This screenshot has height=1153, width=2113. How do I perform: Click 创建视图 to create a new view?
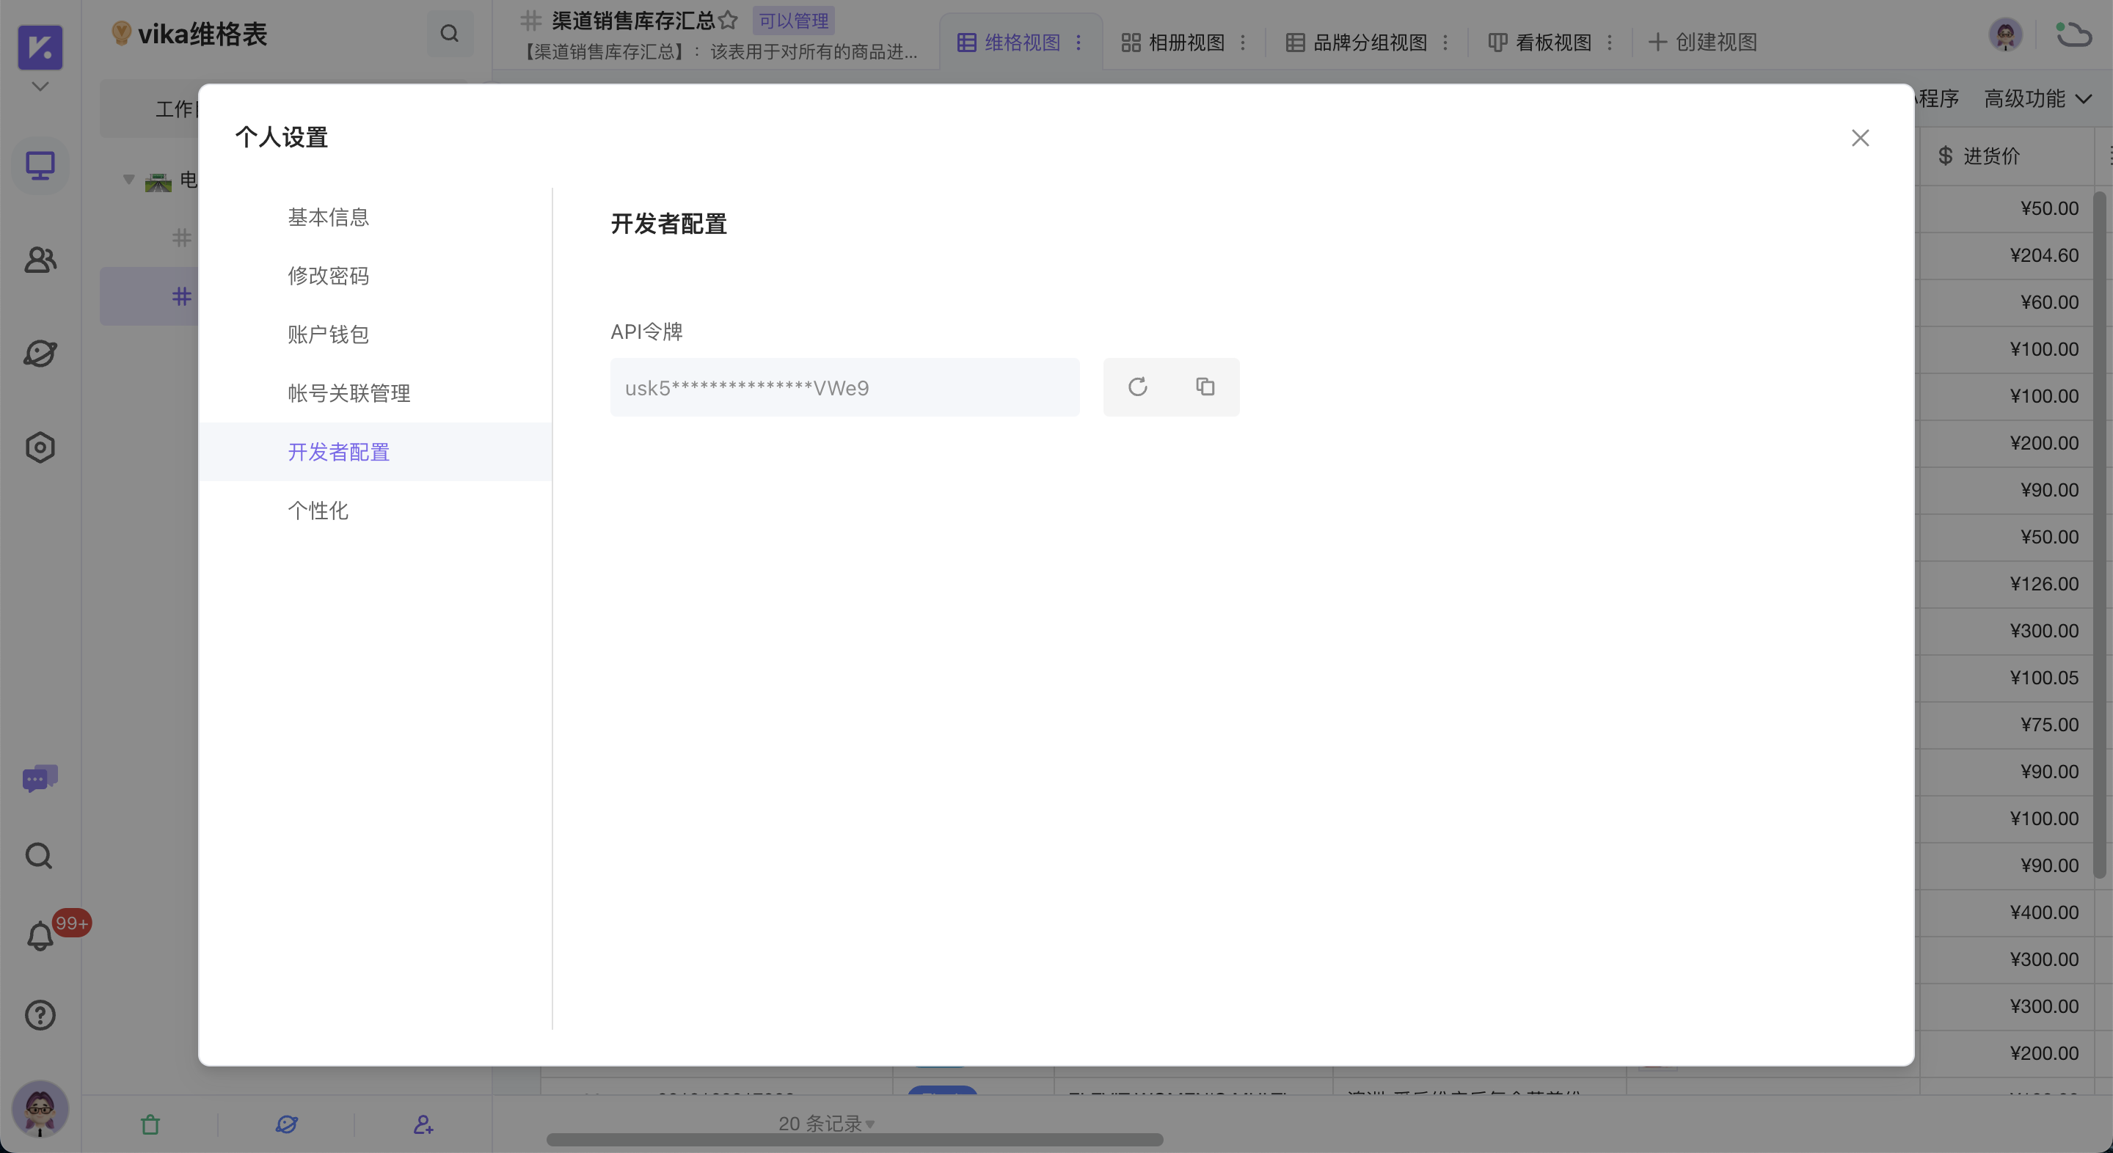point(1702,42)
